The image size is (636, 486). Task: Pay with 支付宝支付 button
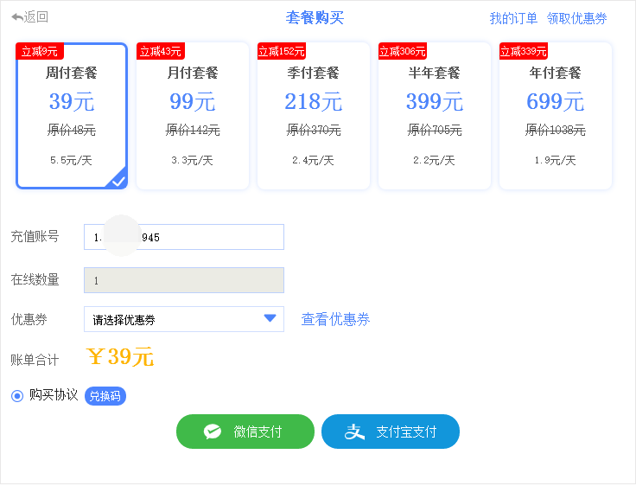click(391, 432)
